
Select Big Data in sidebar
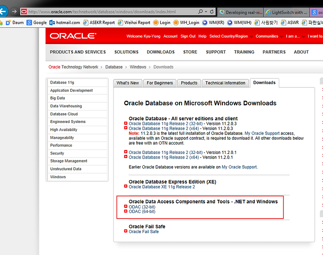point(78,98)
